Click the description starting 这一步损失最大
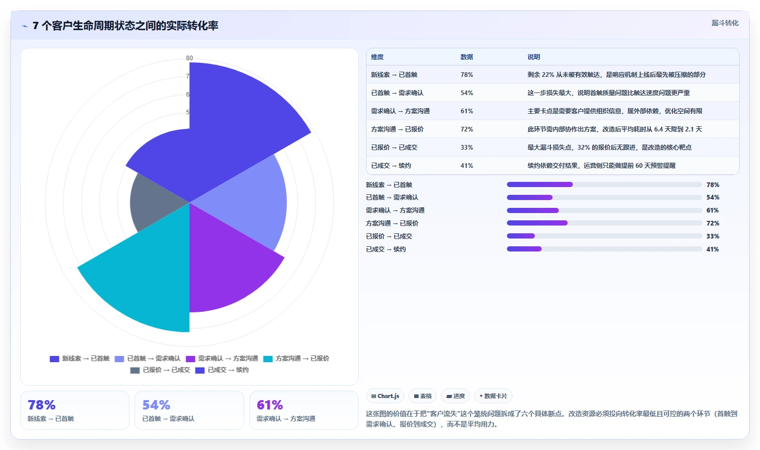The image size is (760, 450). click(609, 93)
